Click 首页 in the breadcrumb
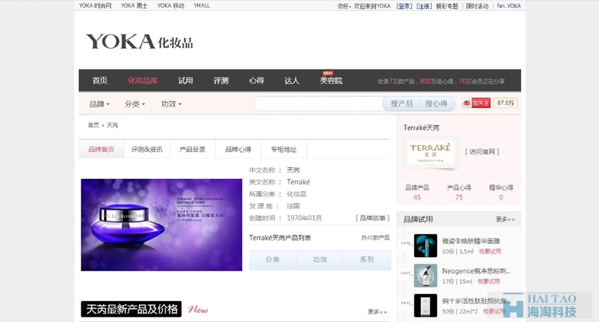 tap(94, 125)
